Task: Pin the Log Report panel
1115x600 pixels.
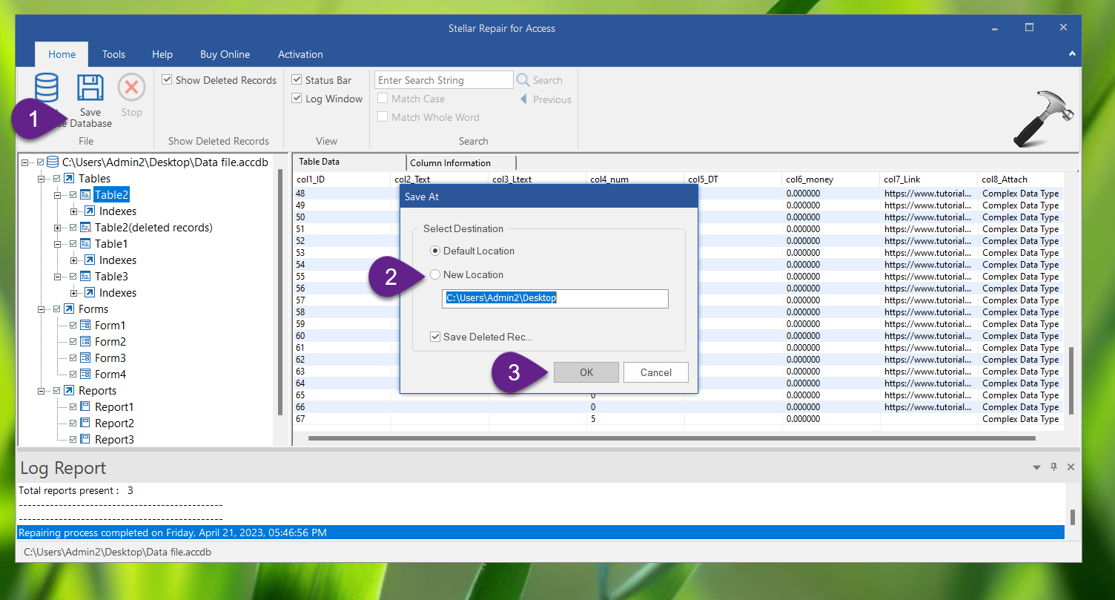Action: point(1053,467)
